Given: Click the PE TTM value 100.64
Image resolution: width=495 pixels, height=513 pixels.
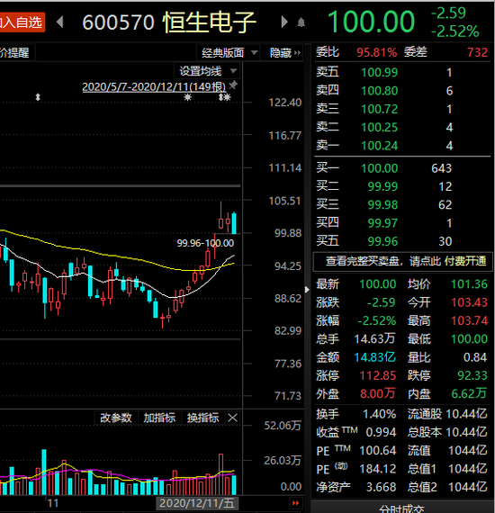Looking at the screenshot, I should coord(378,451).
